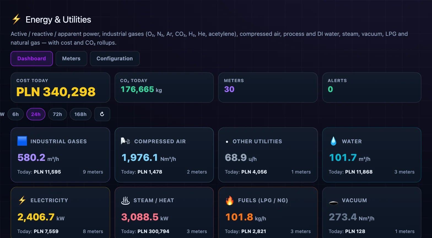Click the 3,088.5 kW steam reading
This screenshot has width=432, height=238.
click(145, 217)
